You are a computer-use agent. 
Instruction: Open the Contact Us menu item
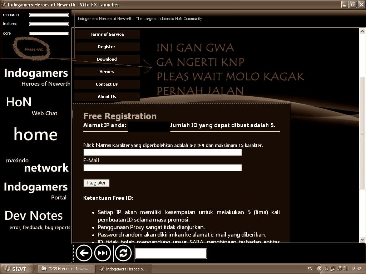(x=107, y=84)
